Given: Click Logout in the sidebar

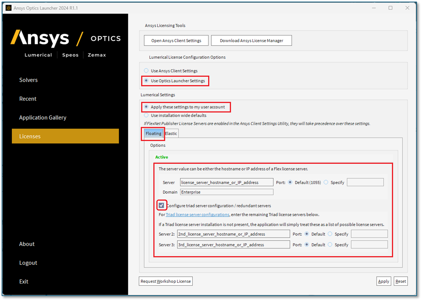Looking at the screenshot, I should [x=28, y=263].
